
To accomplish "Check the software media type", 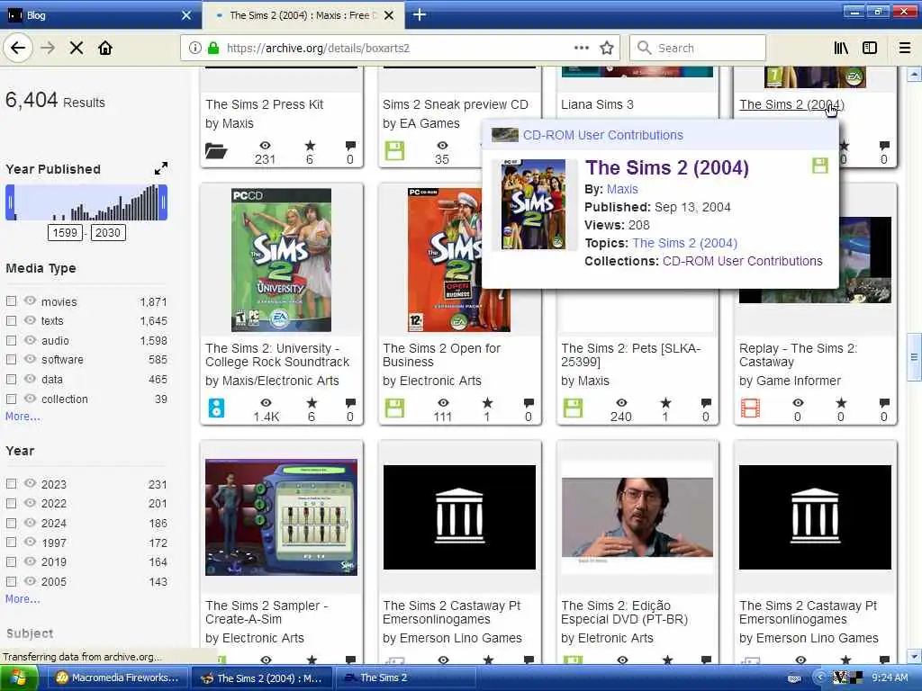I will [11, 360].
